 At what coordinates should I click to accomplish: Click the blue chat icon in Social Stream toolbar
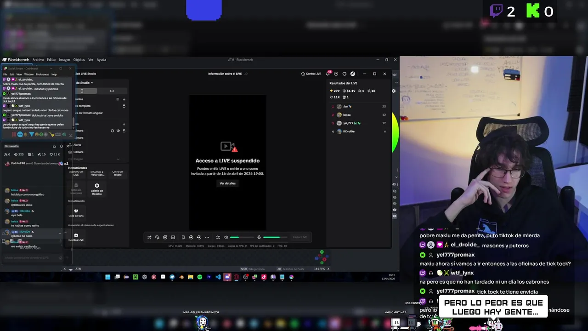pyautogui.click(x=20, y=134)
